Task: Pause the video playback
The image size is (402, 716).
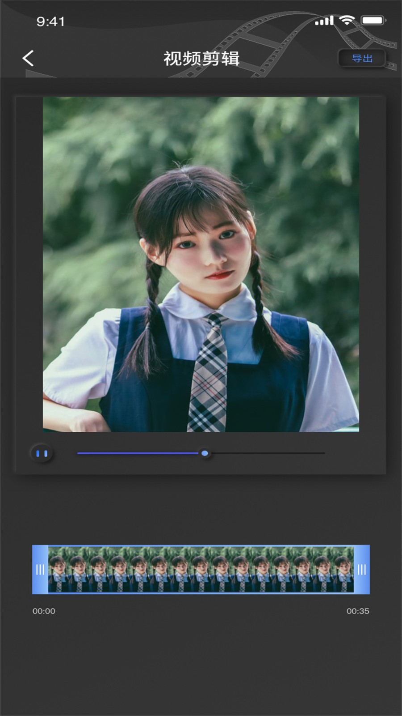Action: pyautogui.click(x=42, y=453)
